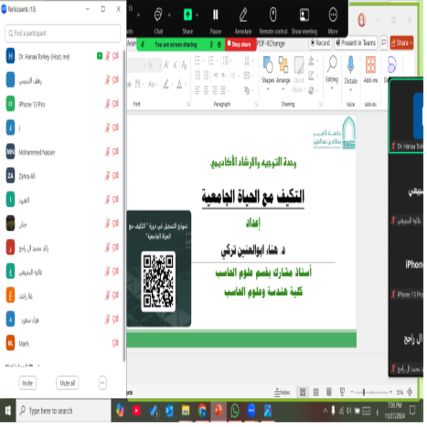Image resolution: width=427 pixels, height=427 pixels.
Task: Open WhatsApp from the taskbar
Action: click(235, 411)
